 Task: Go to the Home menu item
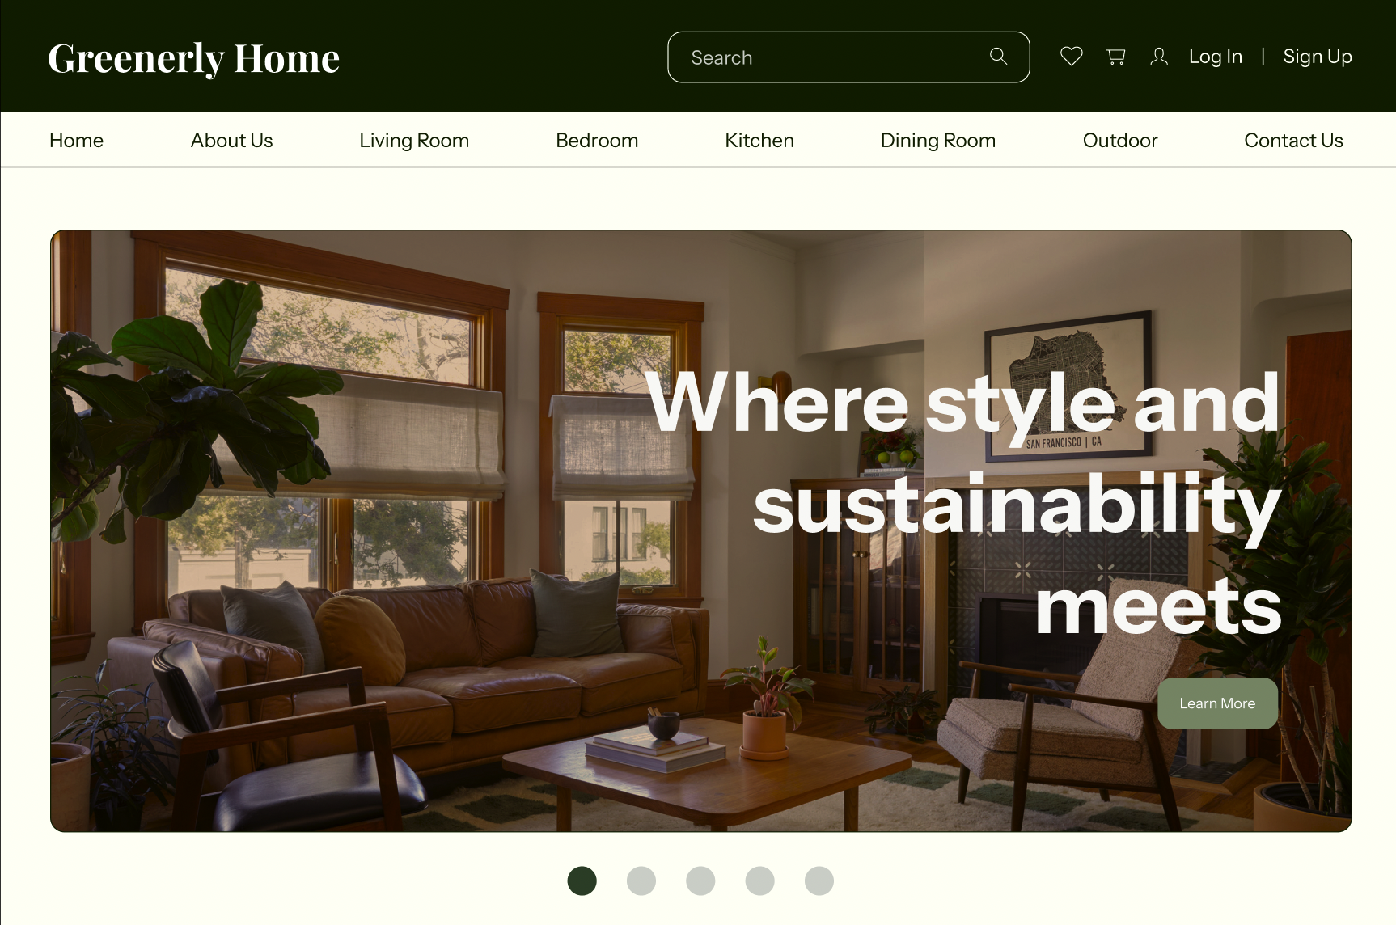[x=76, y=140]
